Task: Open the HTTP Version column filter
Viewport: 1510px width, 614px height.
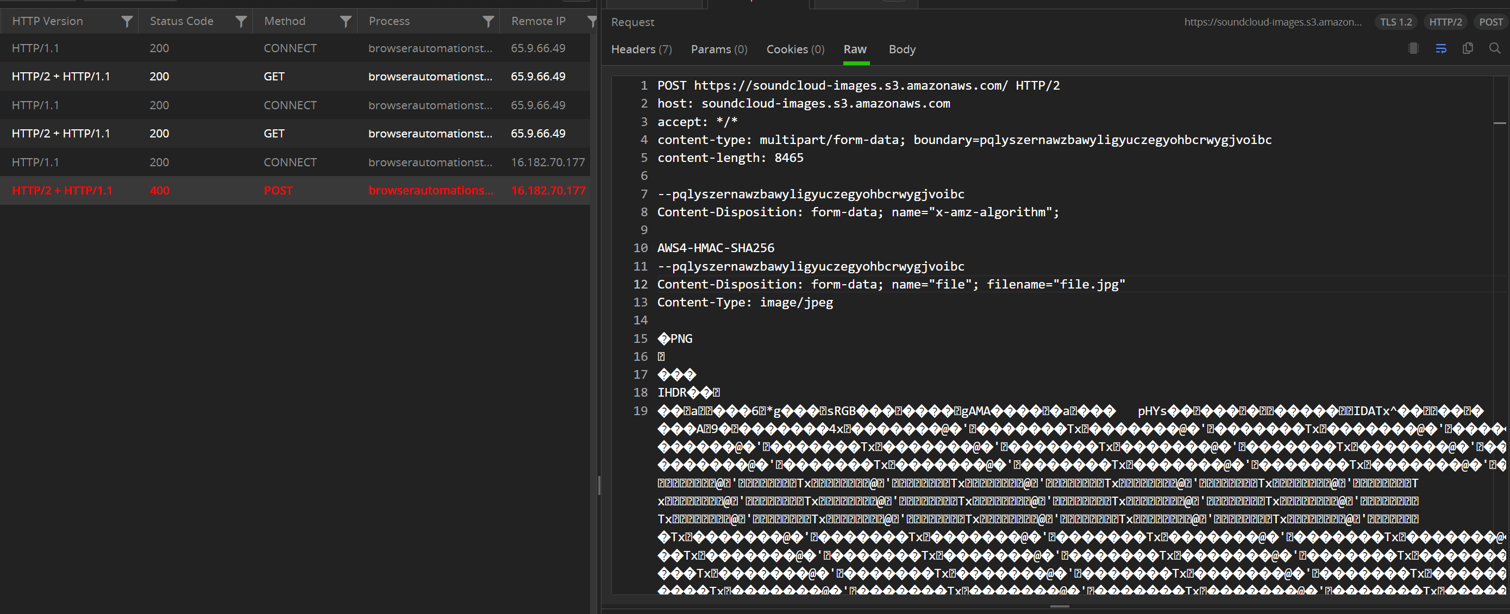Action: [x=126, y=22]
